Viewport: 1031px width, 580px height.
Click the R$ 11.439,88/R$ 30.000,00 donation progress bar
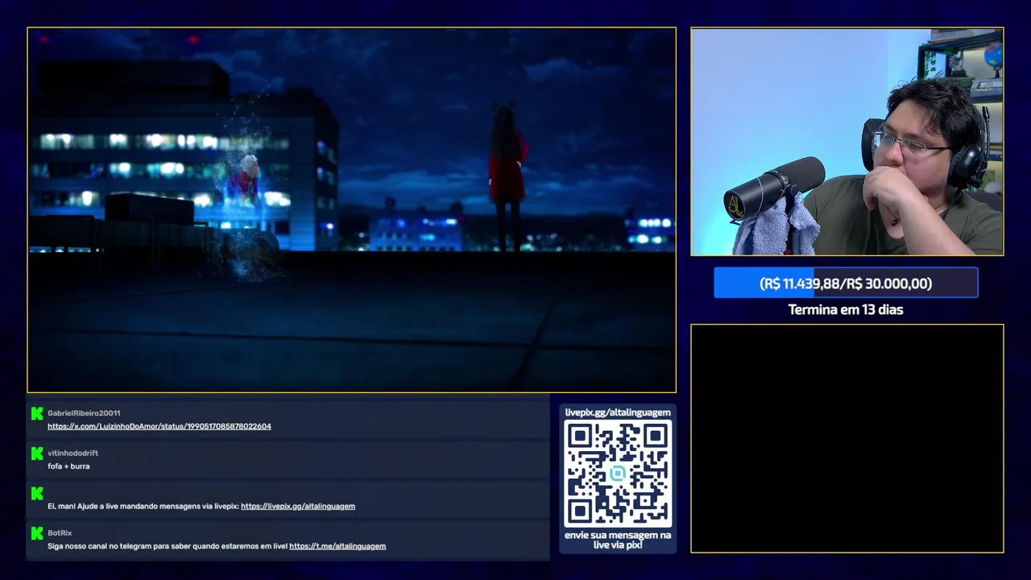(846, 284)
